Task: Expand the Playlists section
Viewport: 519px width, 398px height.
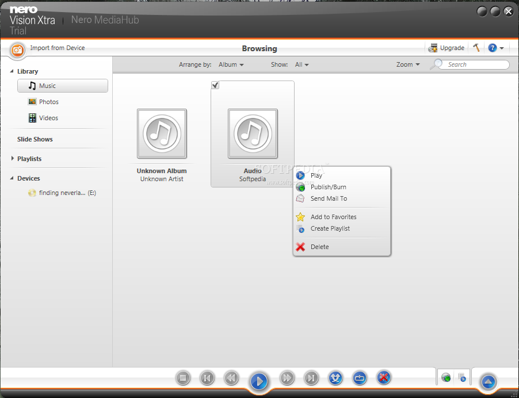Action: pyautogui.click(x=12, y=159)
